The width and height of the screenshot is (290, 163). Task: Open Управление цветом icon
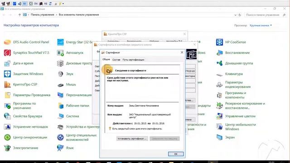(219, 116)
